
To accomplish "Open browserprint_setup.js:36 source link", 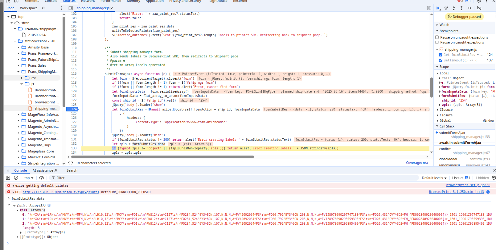I will pos(468,185).
